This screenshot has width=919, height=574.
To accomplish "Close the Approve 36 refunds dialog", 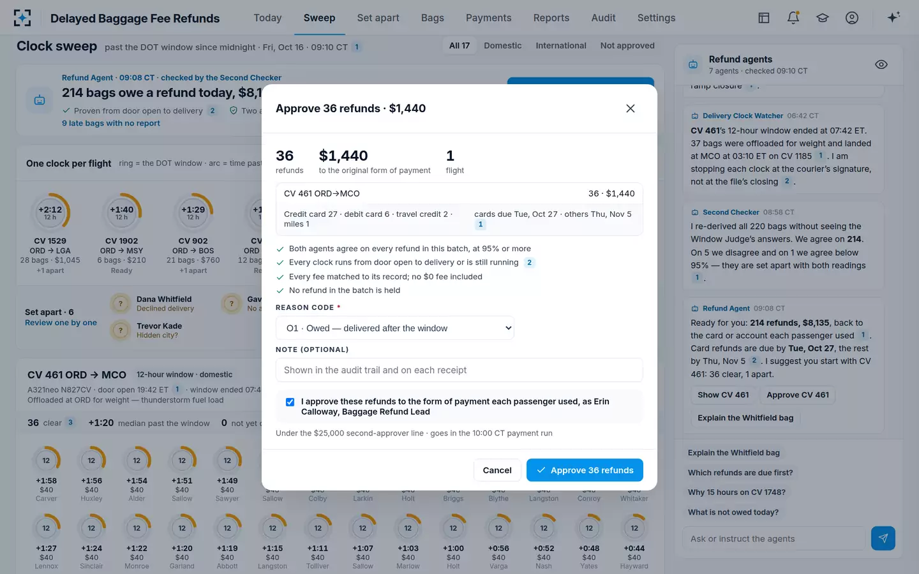I will [631, 108].
